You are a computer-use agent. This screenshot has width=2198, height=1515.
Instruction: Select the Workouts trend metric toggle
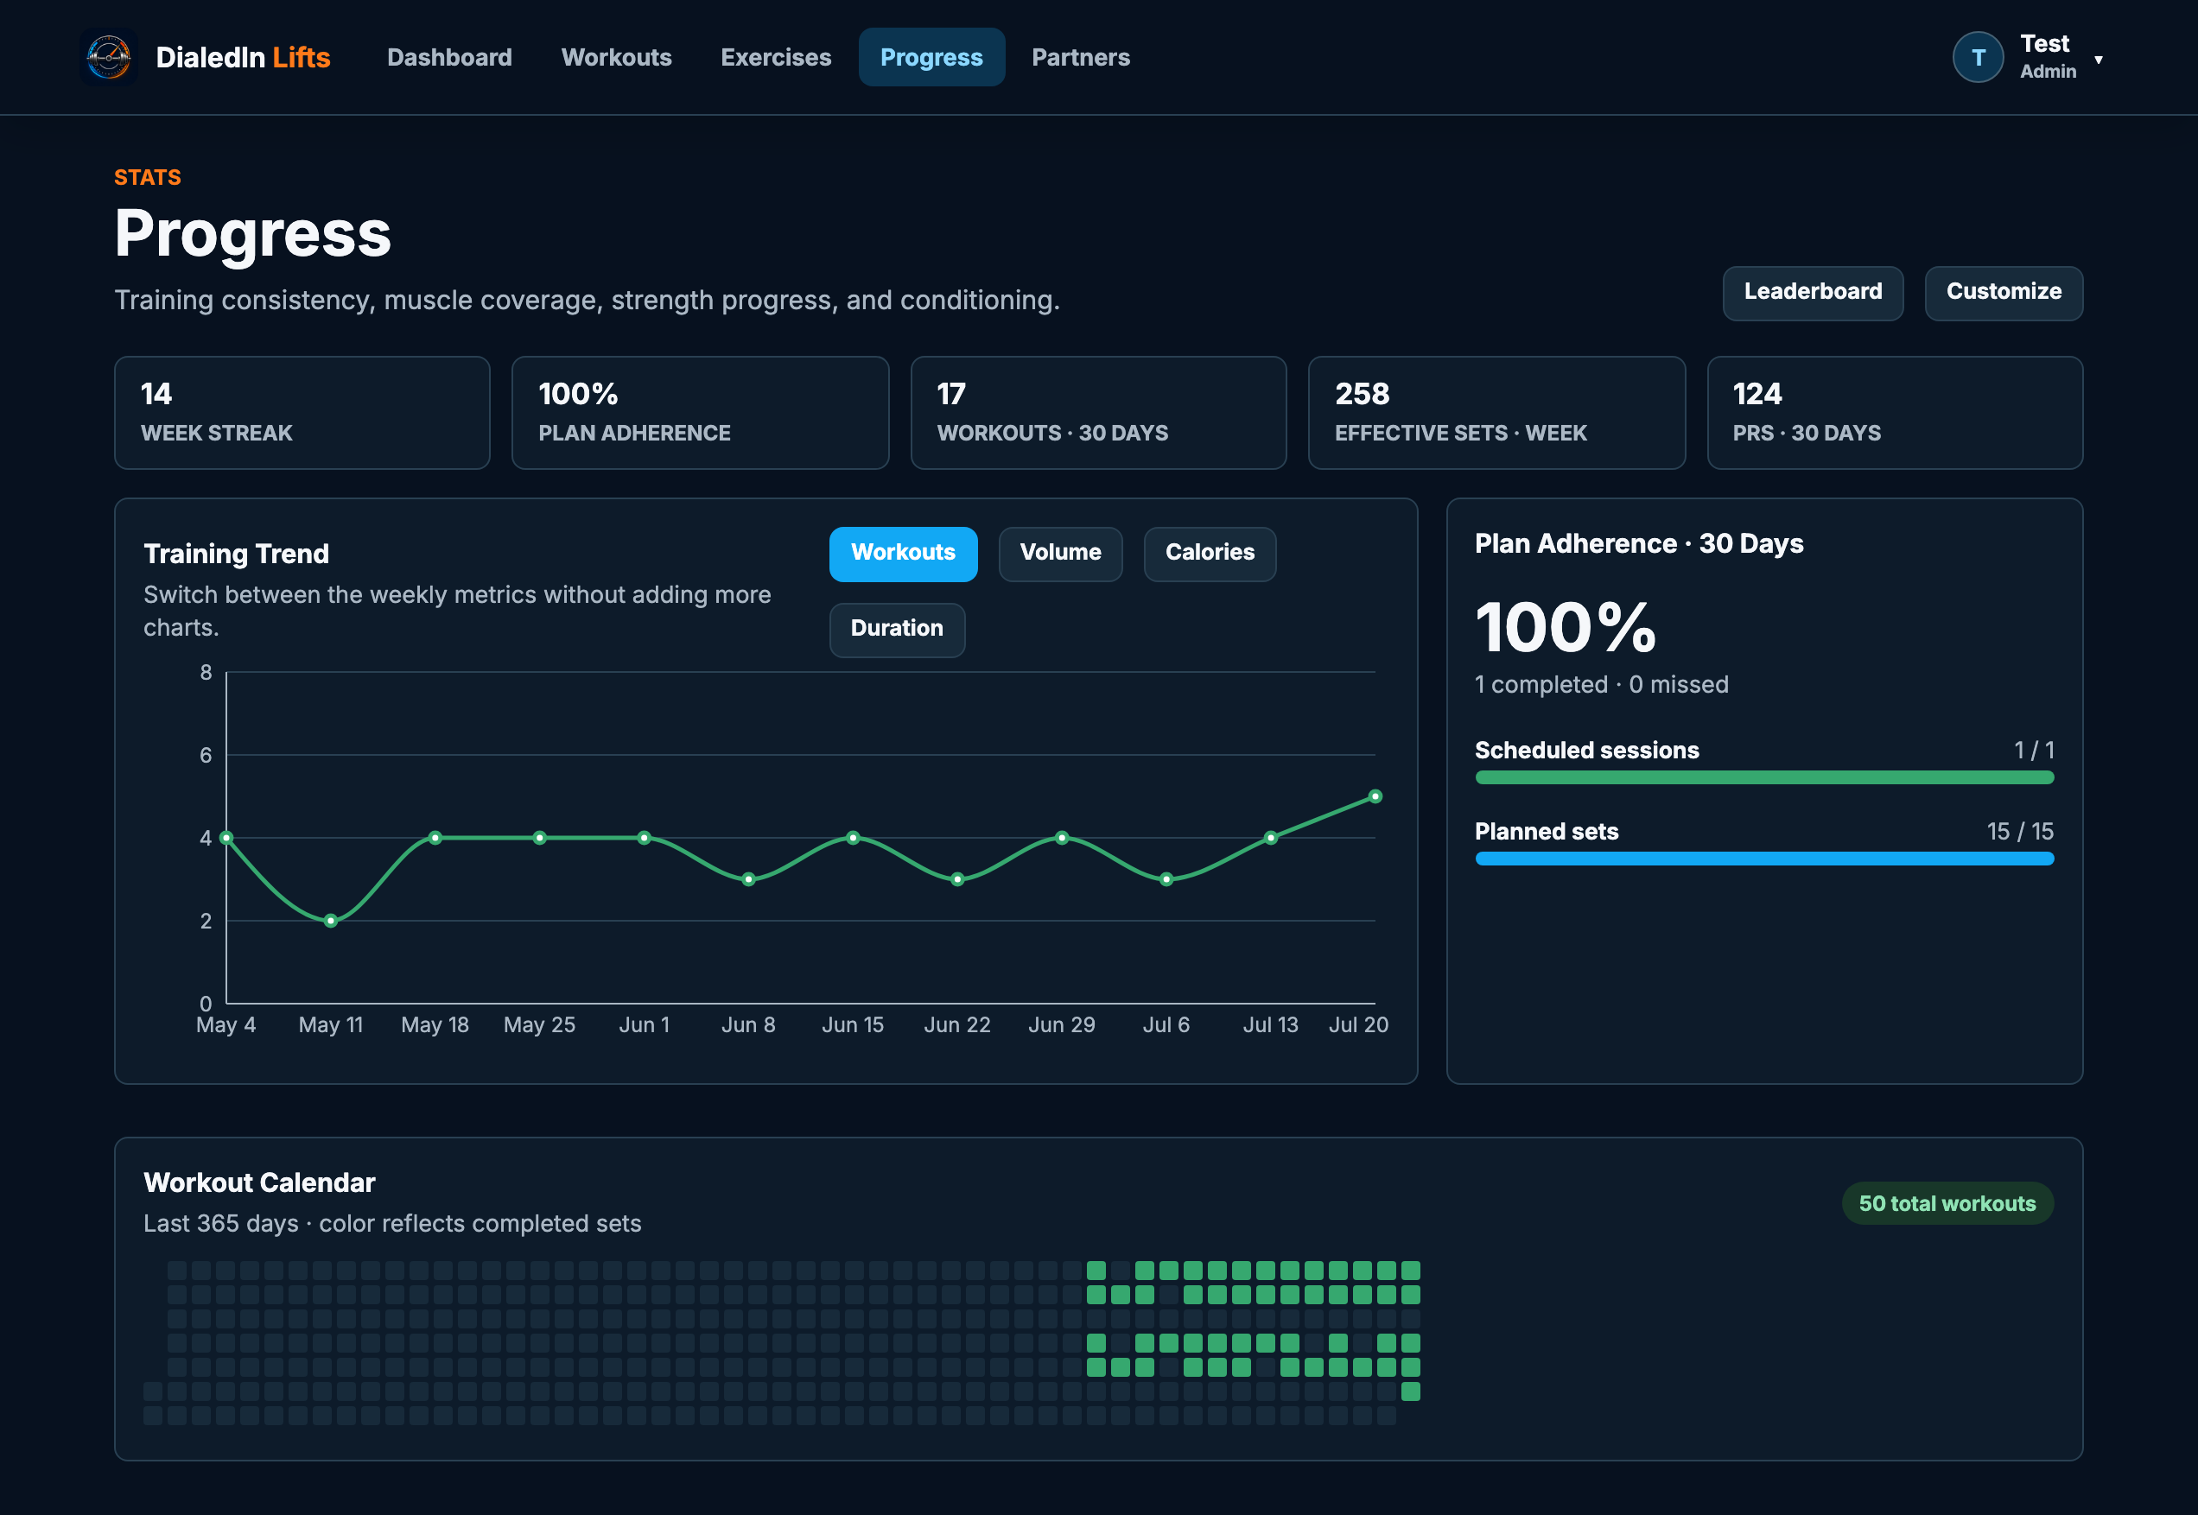903,554
